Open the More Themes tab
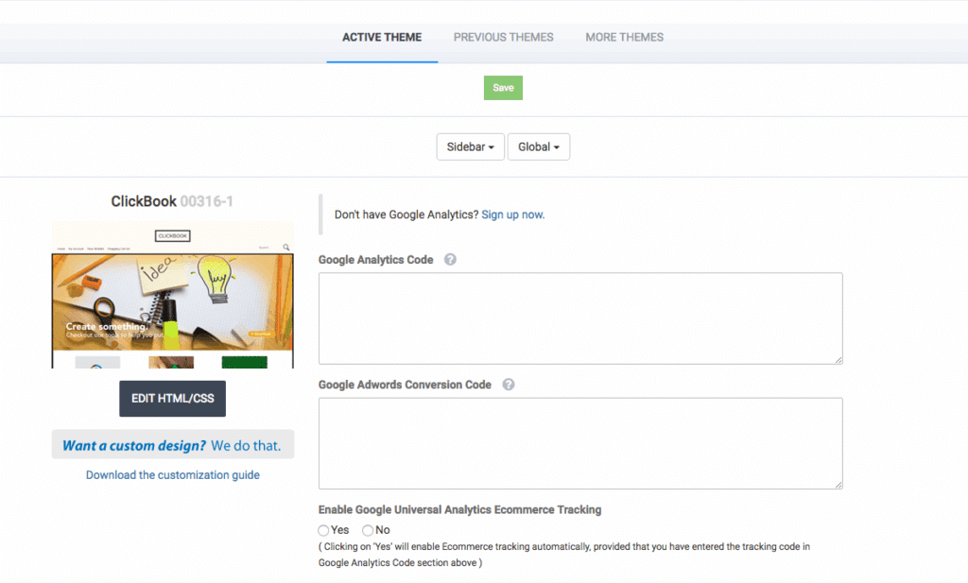The width and height of the screenshot is (968, 583). [x=624, y=38]
